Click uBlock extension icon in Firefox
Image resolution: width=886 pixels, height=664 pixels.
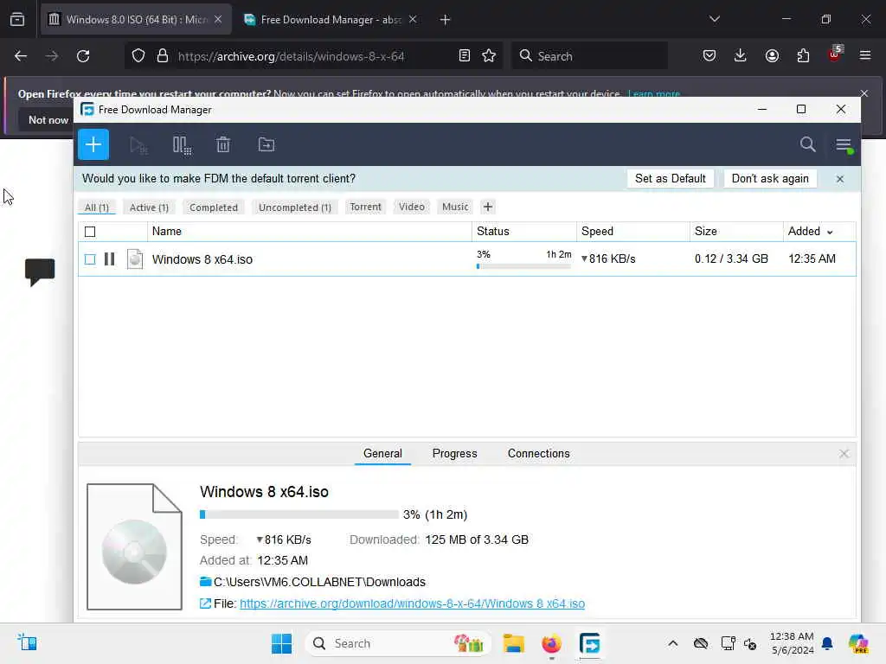coord(835,54)
